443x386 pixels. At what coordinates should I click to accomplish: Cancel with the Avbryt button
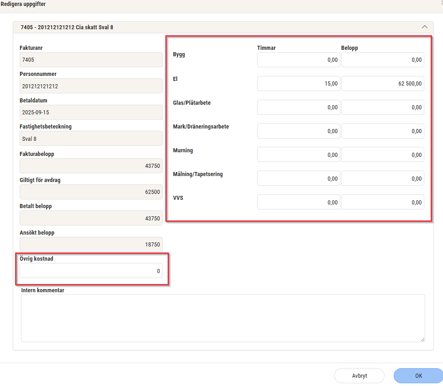pos(359,375)
